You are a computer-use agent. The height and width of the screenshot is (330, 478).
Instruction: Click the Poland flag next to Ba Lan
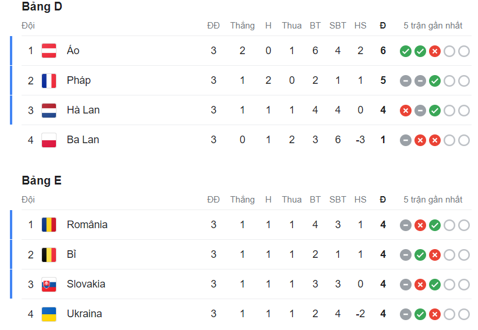coord(49,140)
